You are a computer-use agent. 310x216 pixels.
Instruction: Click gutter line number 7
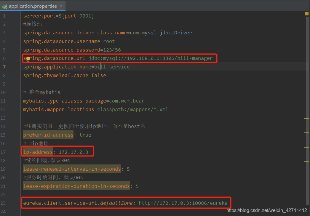pos(4,67)
